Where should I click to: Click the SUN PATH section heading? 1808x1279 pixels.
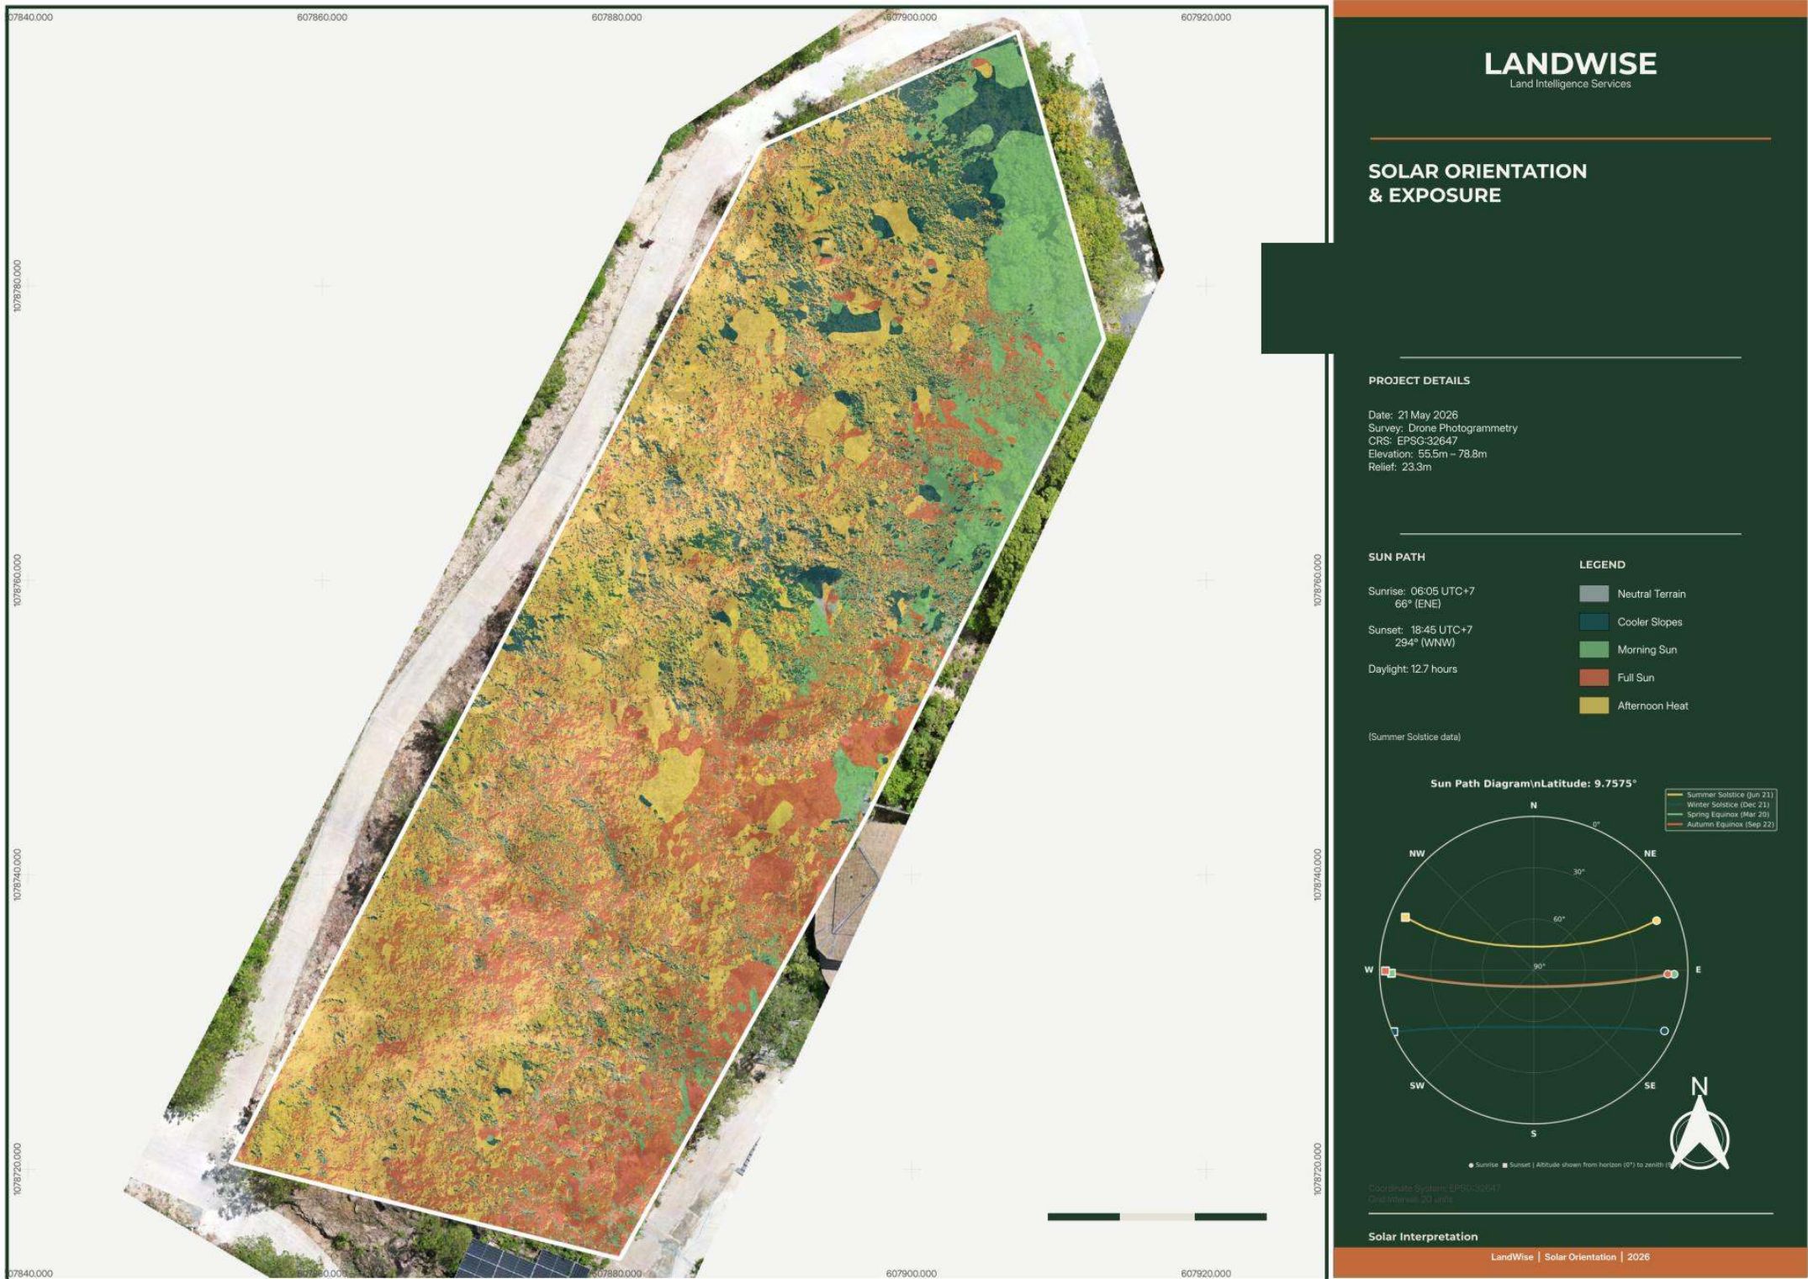click(1396, 557)
